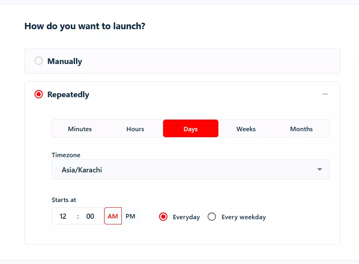
Task: Switch to the Months tab
Action: 301,129
